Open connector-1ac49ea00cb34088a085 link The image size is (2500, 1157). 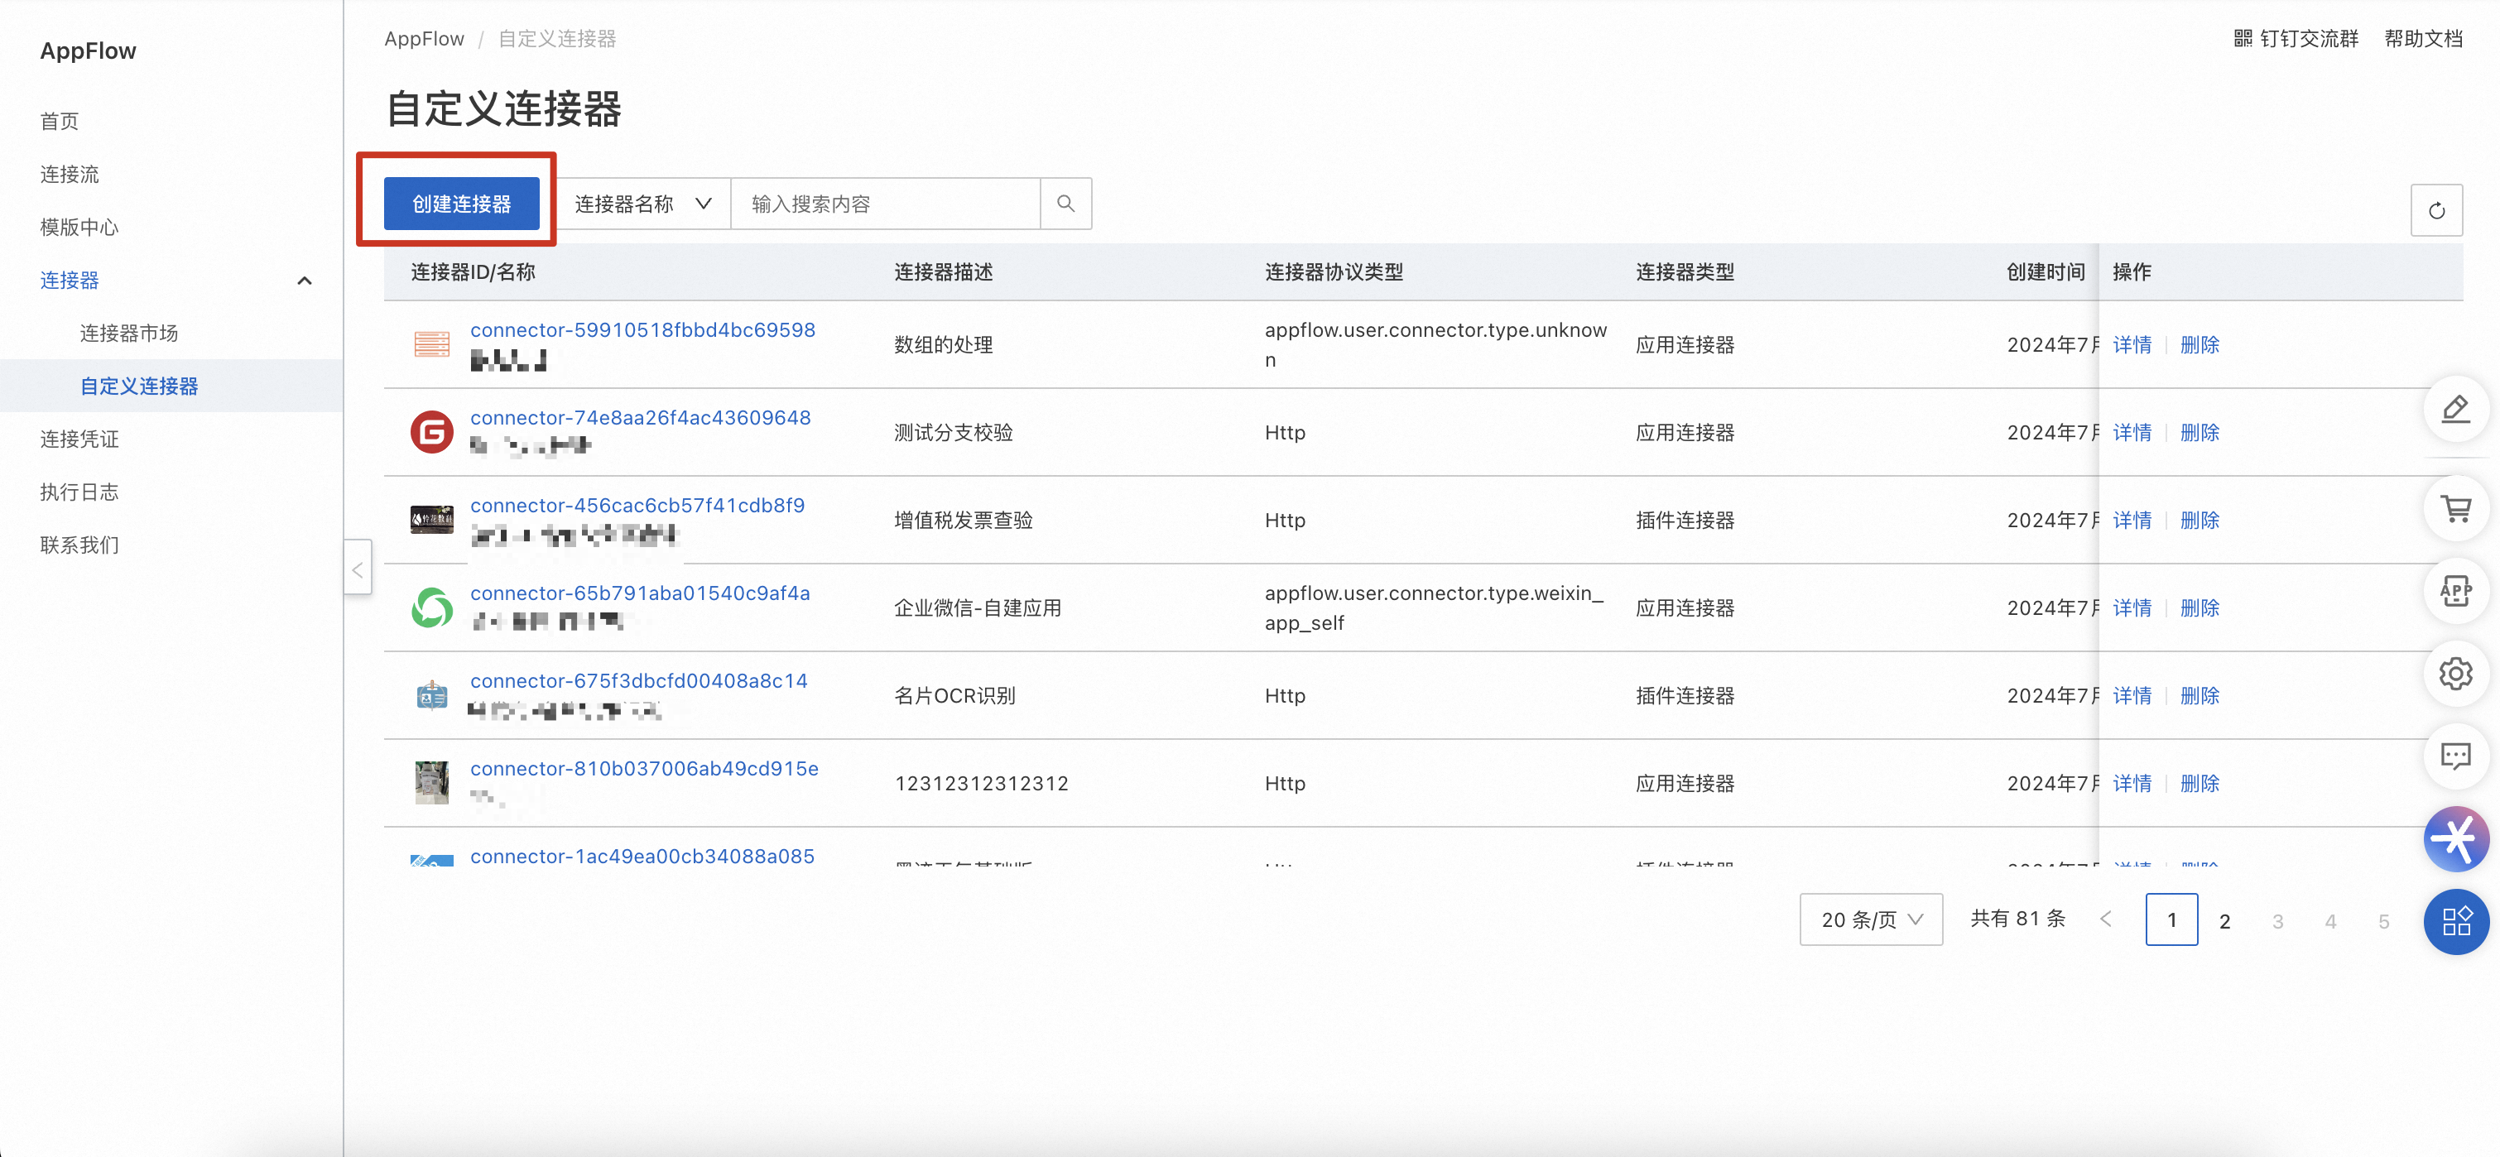[x=642, y=856]
